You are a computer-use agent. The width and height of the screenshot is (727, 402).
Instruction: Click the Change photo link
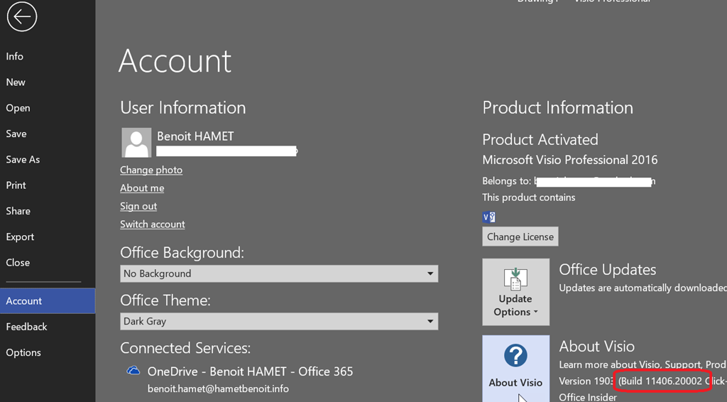(151, 170)
